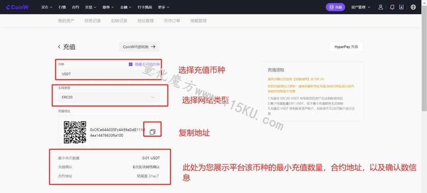Expand the 跟单 menu
The width and height of the screenshot is (427, 193).
point(108,7)
